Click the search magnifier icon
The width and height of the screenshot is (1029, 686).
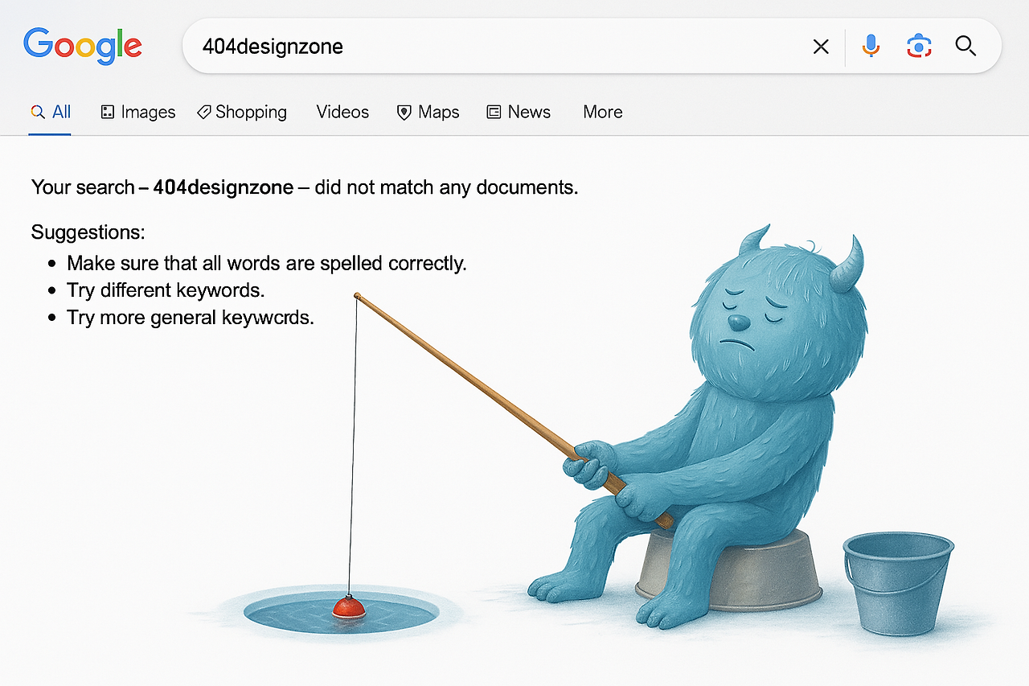point(965,47)
